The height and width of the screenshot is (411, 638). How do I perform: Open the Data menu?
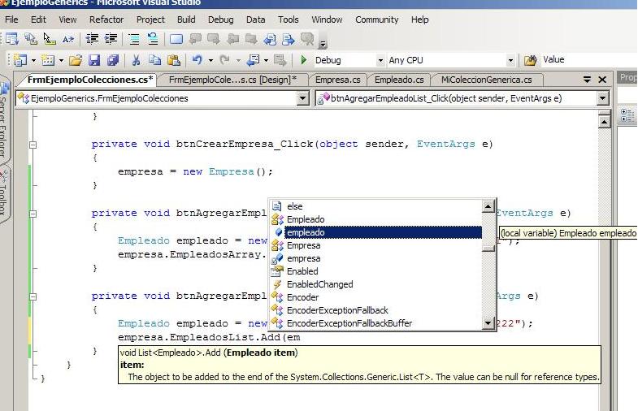[255, 19]
